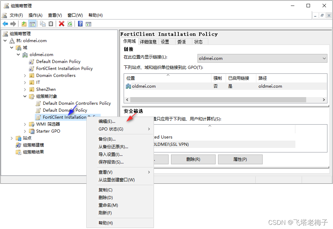333x229 pixels.
Task: Open the 窗口(W) menu
Action: click(x=75, y=15)
